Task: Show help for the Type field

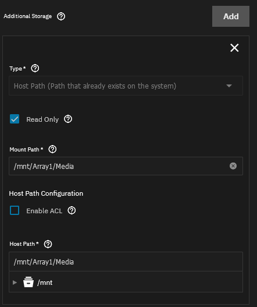Action: (x=35, y=68)
